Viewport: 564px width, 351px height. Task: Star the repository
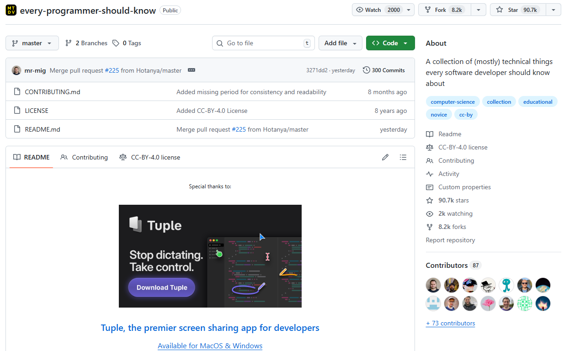point(517,10)
